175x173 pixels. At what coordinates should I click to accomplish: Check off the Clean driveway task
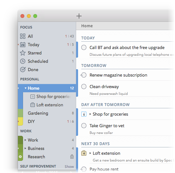(84, 86)
